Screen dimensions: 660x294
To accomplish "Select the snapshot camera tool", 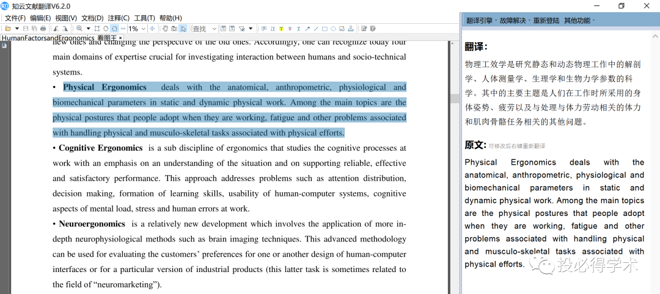I will coord(174,29).
